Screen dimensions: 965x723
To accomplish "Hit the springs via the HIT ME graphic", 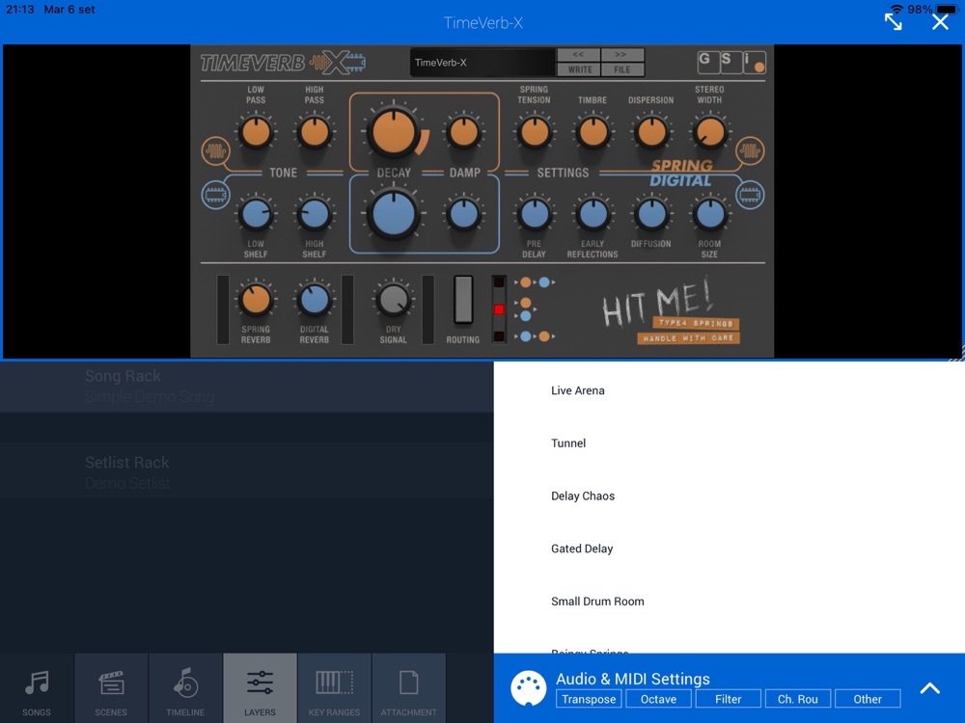I will pyautogui.click(x=672, y=311).
